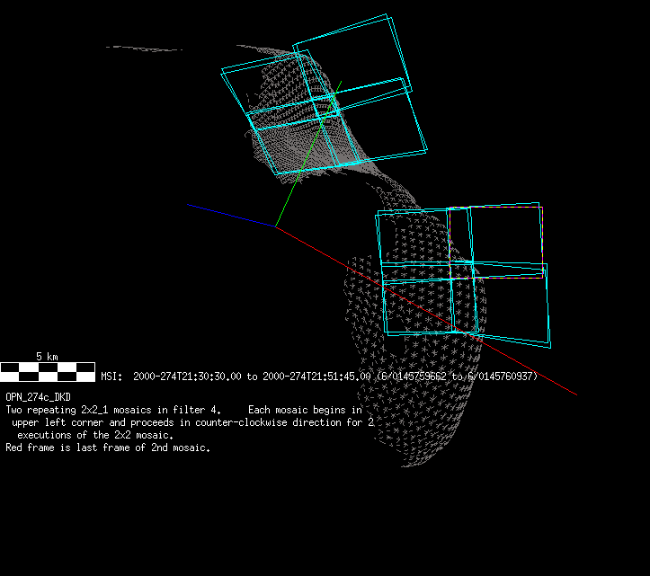Viewport: 650px width, 576px height.
Task: Click the '5 km' scale label
Action: (x=47, y=357)
